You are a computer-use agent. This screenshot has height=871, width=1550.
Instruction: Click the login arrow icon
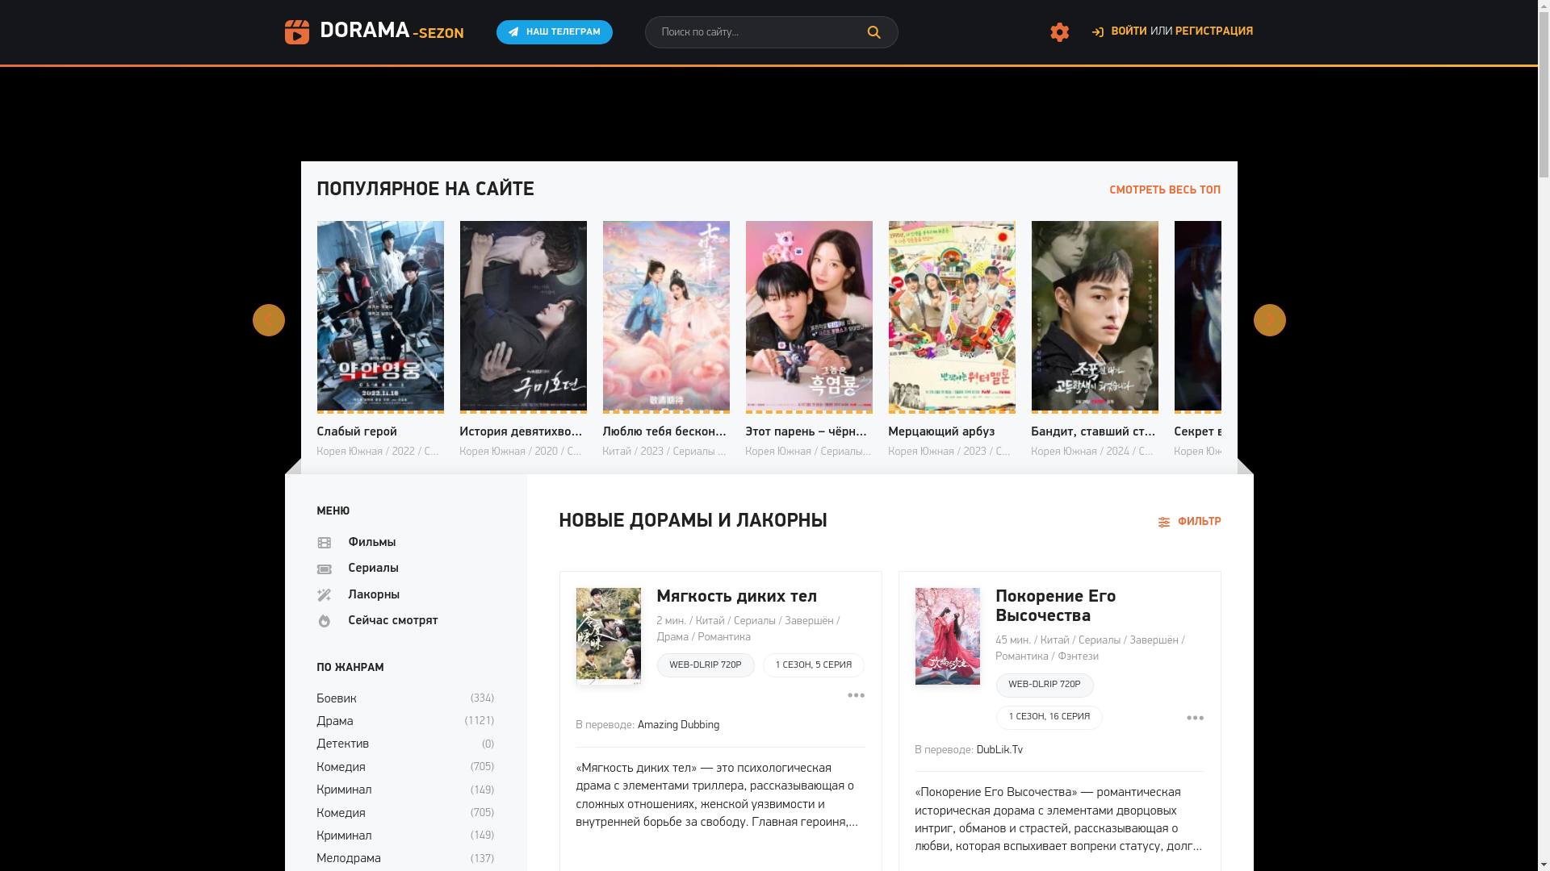(x=1097, y=32)
